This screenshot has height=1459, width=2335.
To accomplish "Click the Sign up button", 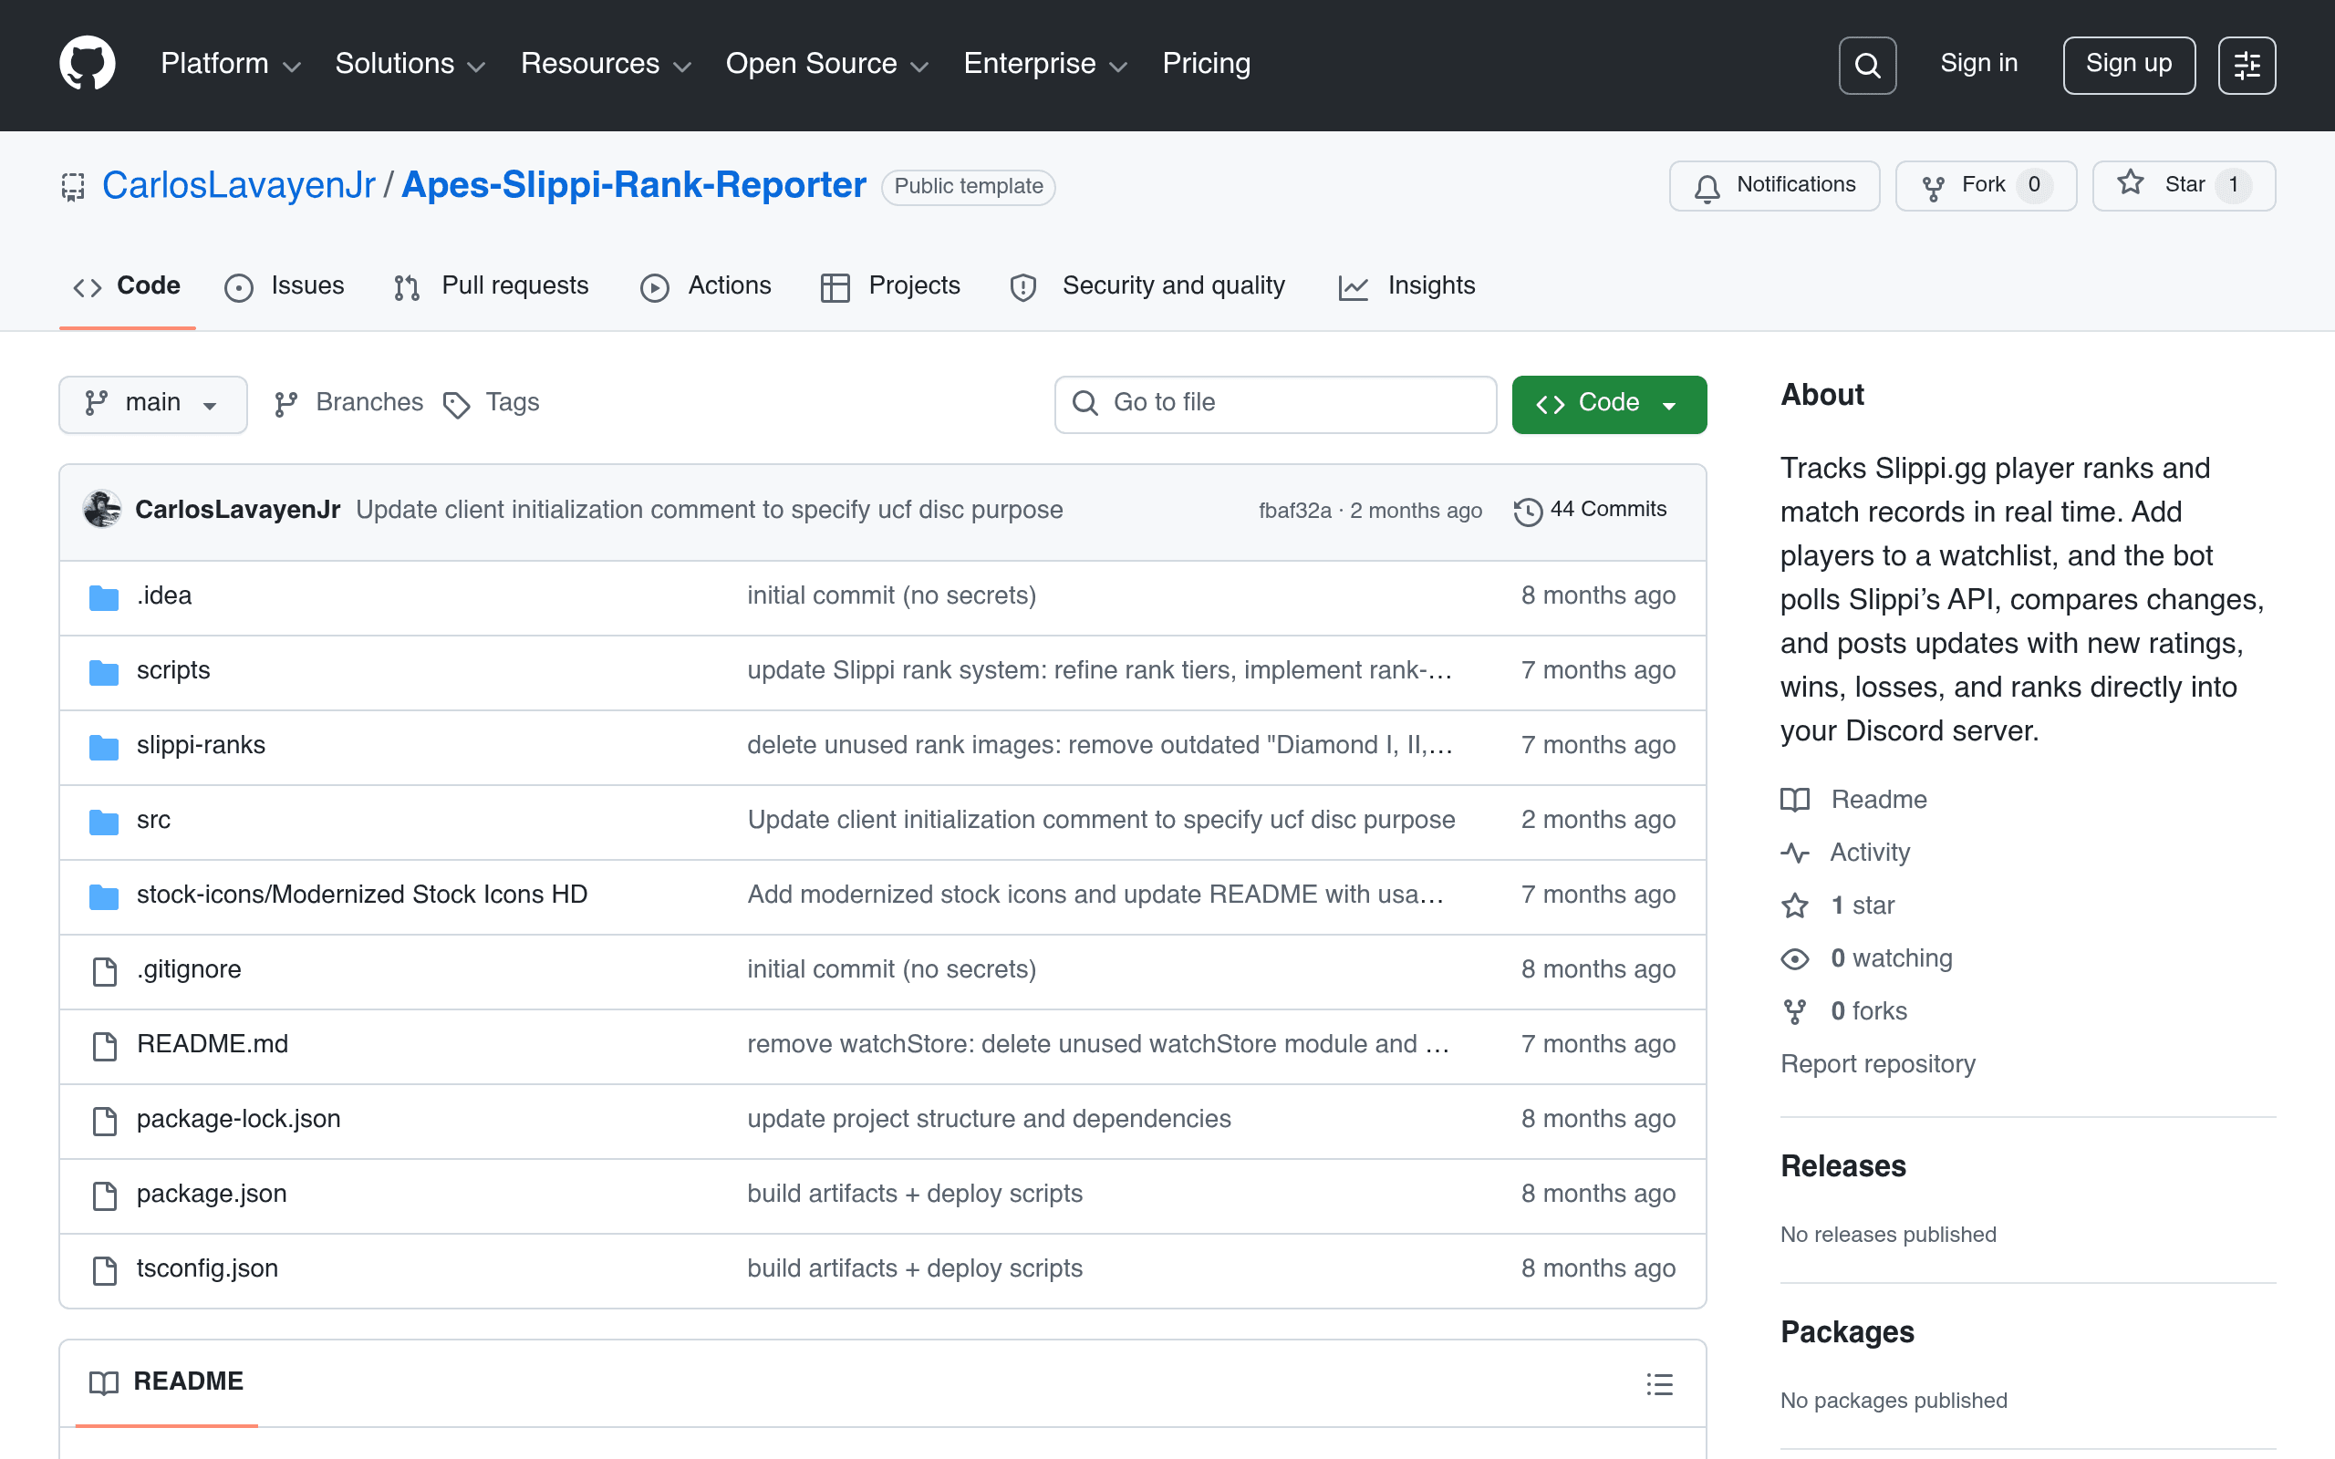I will tap(2128, 65).
